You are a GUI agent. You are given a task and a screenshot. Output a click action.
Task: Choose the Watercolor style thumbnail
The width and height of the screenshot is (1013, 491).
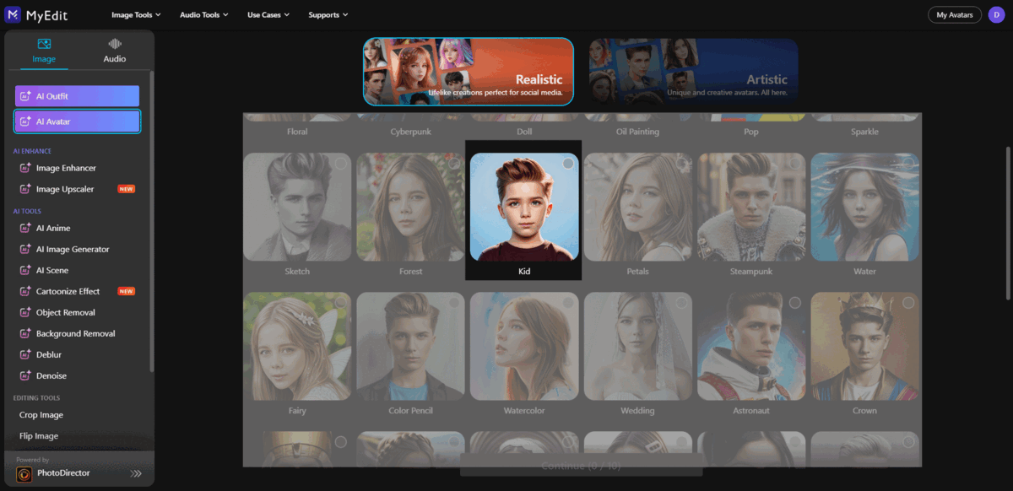524,346
